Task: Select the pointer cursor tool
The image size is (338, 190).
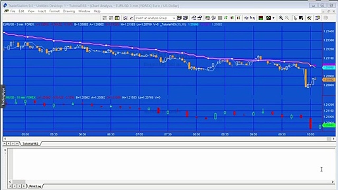Action: point(295,18)
